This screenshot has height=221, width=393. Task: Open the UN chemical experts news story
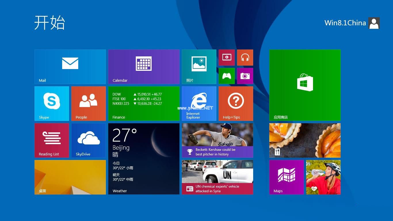click(x=217, y=177)
